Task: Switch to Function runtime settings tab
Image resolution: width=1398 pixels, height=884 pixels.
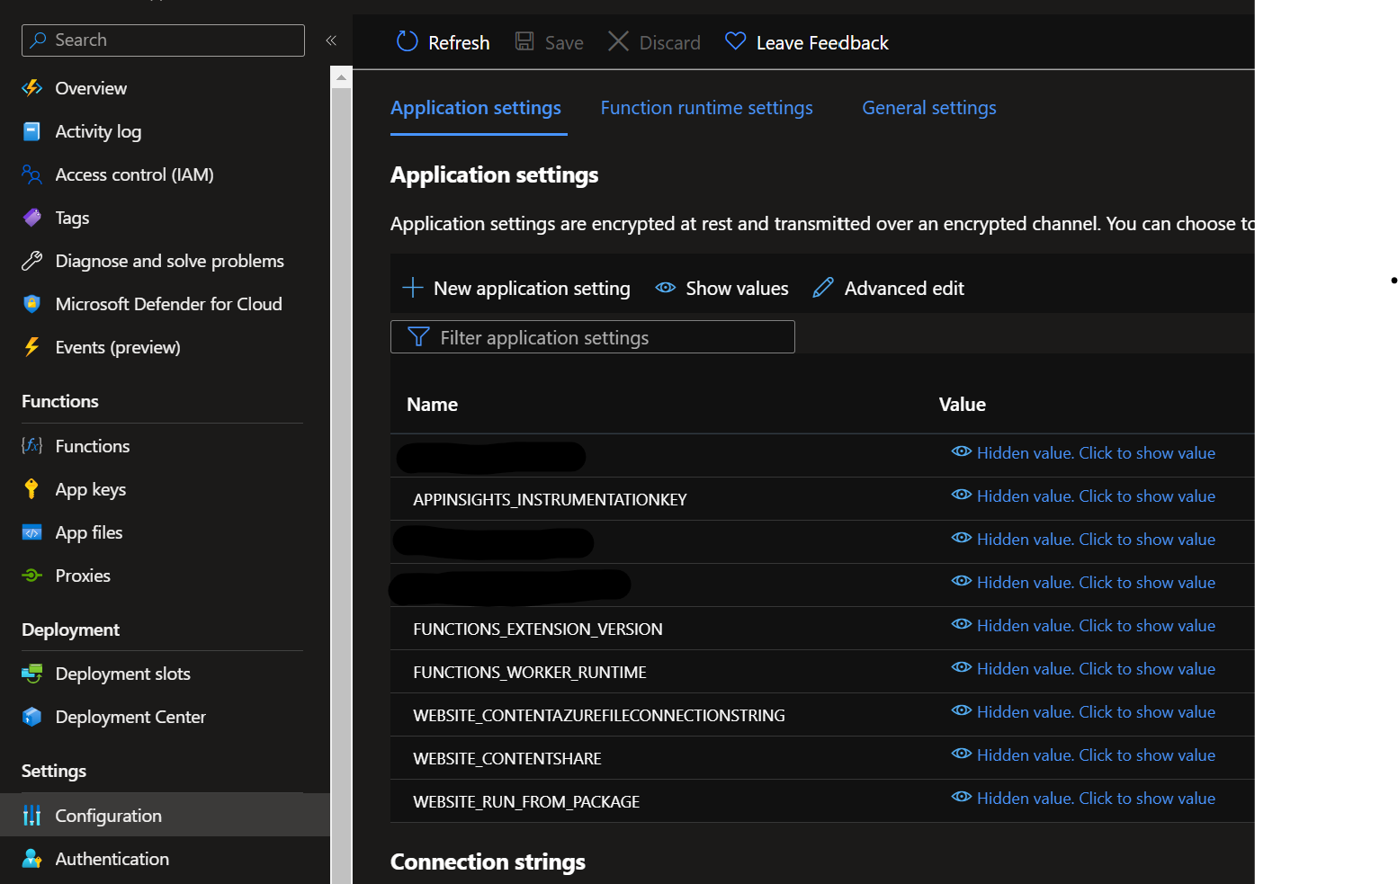Action: tap(707, 108)
